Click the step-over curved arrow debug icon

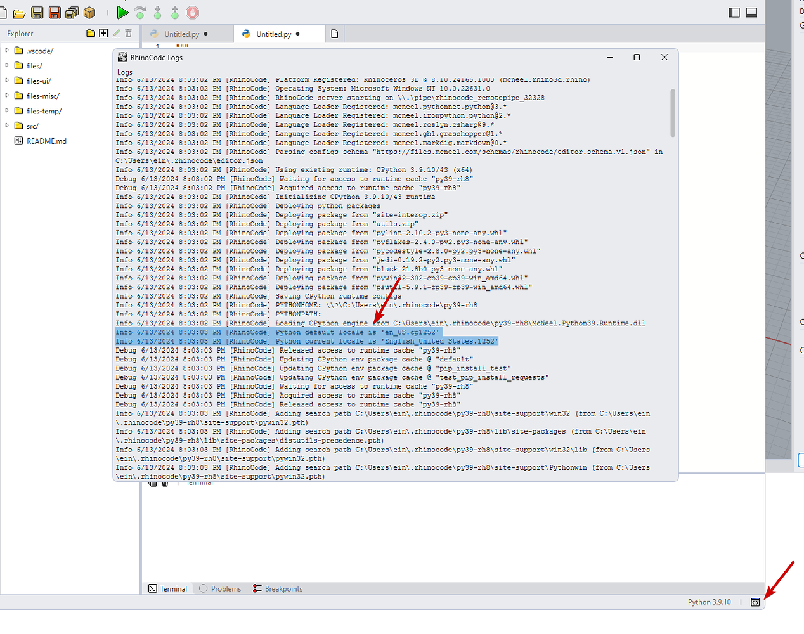click(140, 12)
